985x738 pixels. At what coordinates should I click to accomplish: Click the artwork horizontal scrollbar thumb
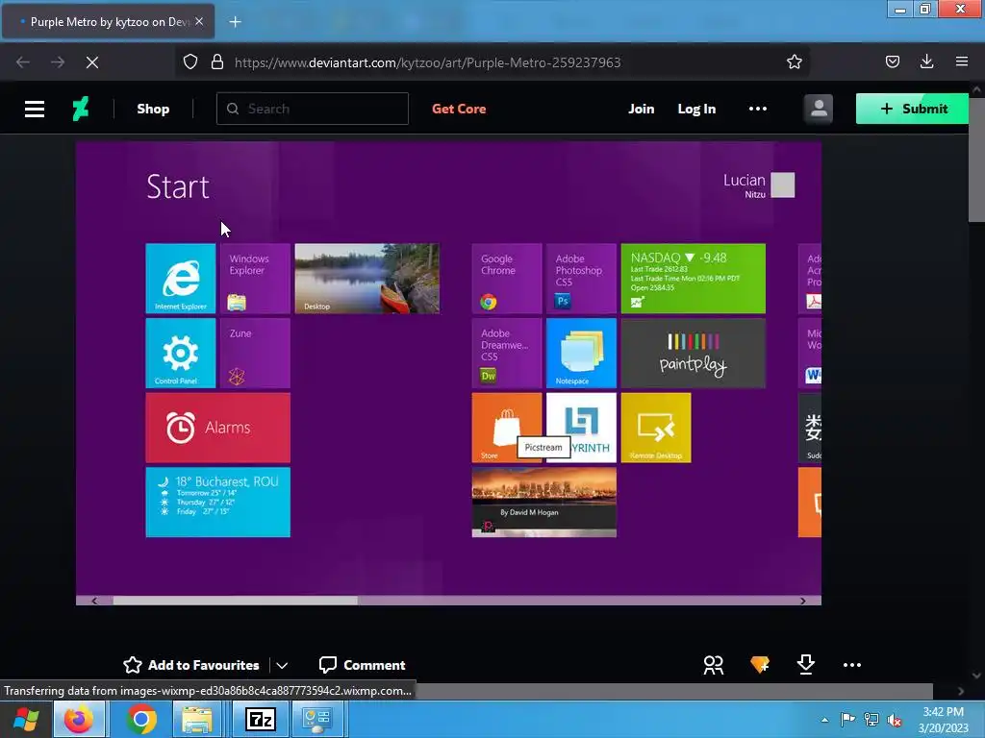(x=236, y=601)
